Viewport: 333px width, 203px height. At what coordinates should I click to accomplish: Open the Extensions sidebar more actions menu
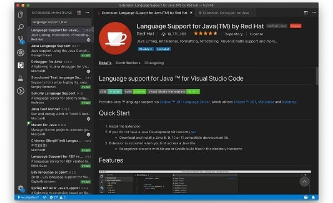(87, 13)
